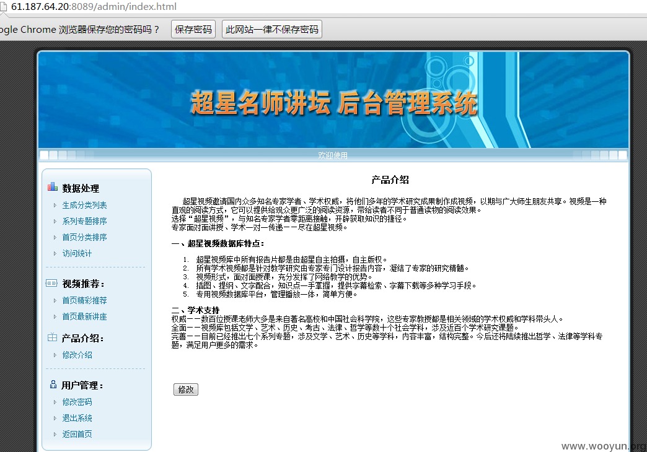
Task: Click list item starting 插图、提纲、文字配合
Action: (x=337, y=285)
